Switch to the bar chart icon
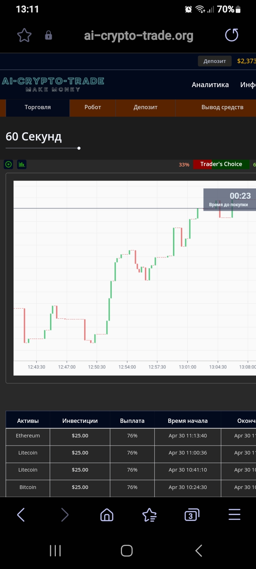 coord(22,164)
